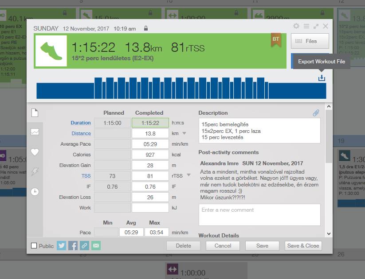The image size is (365, 279).
Task: Share workout on Facebook
Action: 73,246
